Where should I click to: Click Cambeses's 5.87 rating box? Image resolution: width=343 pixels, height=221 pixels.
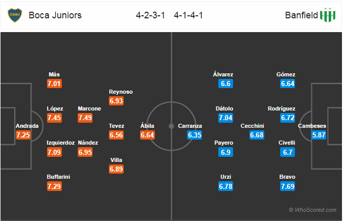(x=318, y=135)
